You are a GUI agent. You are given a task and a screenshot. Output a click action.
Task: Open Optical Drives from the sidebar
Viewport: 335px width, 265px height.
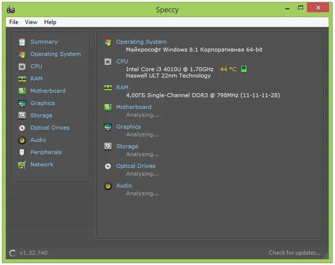point(50,128)
